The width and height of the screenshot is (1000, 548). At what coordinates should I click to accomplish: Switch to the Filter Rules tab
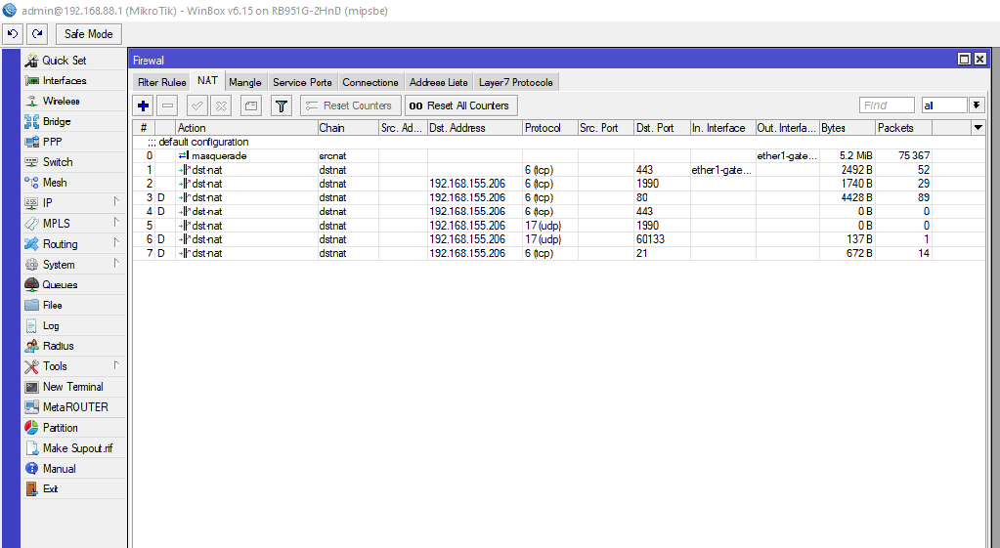pos(162,82)
